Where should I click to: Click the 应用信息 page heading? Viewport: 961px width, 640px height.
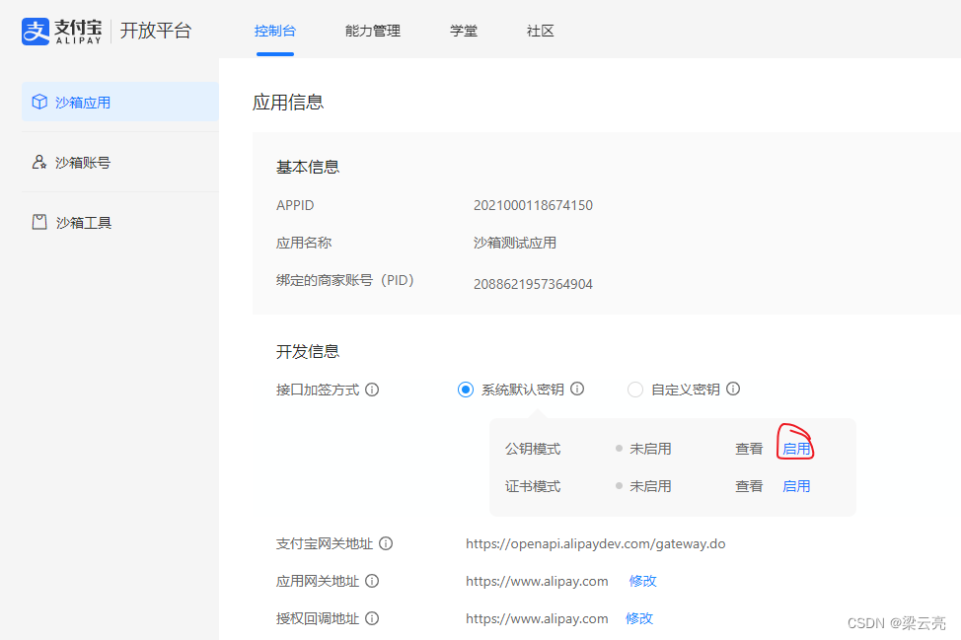tap(288, 102)
